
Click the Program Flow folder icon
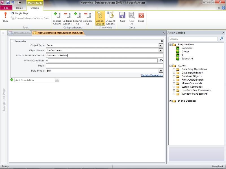coord(174,45)
